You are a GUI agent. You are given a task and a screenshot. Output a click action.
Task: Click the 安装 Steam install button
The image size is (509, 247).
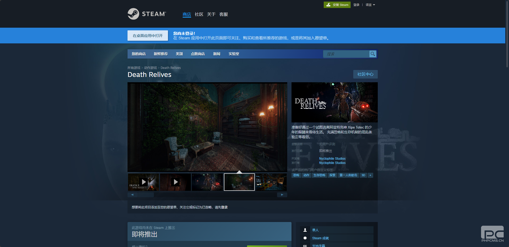(x=337, y=5)
